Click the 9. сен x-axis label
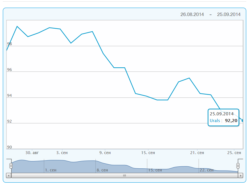This screenshot has height=188, width=252. (105, 153)
